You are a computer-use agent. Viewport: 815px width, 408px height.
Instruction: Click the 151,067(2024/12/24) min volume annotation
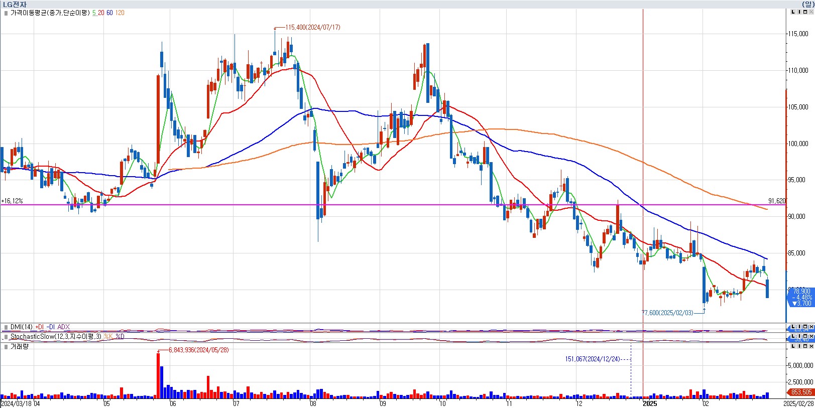(x=593, y=359)
